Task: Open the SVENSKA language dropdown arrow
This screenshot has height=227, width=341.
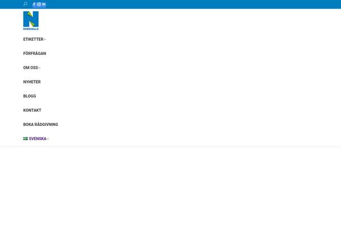Action: pyautogui.click(x=48, y=139)
